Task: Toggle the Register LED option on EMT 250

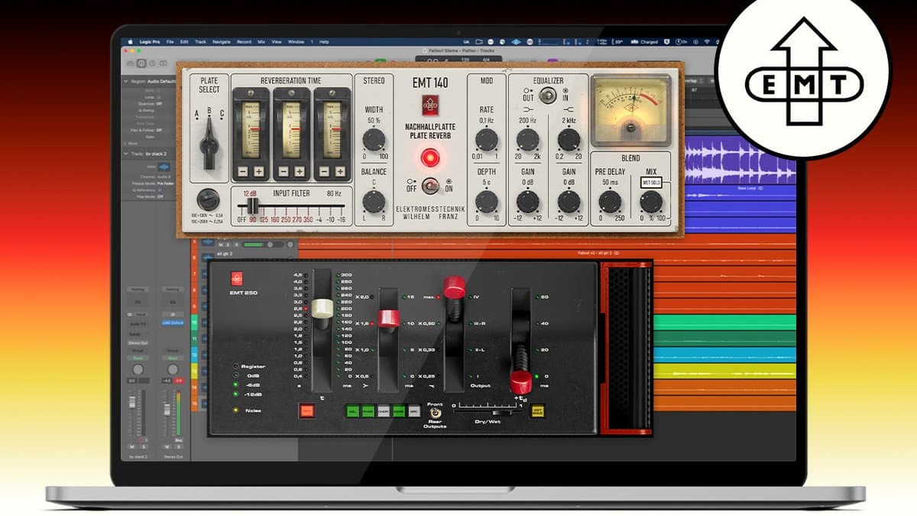Action: [236, 366]
